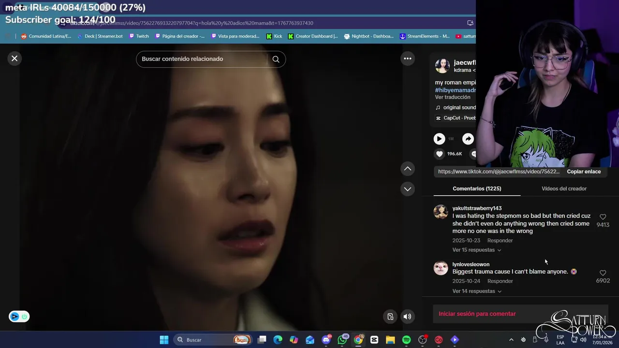Viewport: 619px width, 348px height.
Task: Open Página del creador bookmark
Action: 179,36
